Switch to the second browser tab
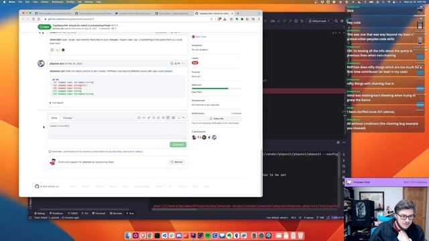The image size is (429, 241). 94,13
